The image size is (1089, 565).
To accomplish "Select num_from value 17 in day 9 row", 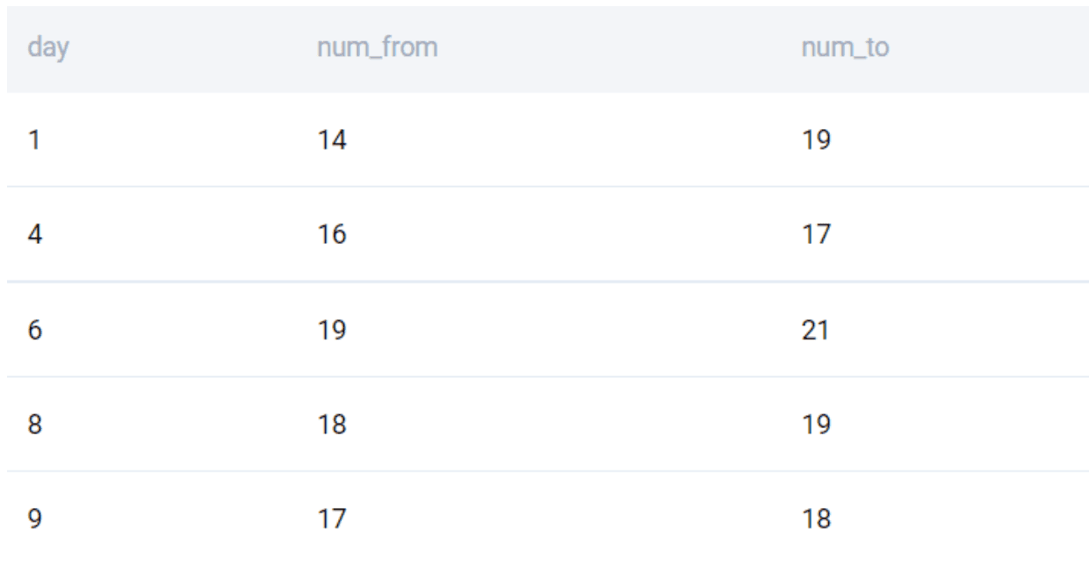I will [x=332, y=520].
